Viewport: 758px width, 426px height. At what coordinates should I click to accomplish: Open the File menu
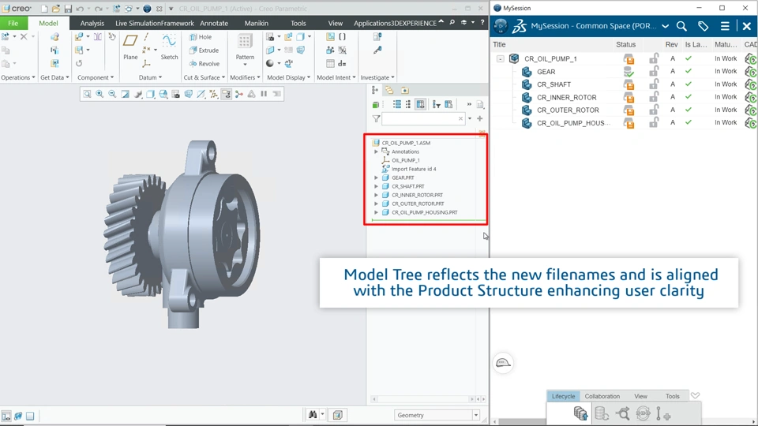(13, 23)
